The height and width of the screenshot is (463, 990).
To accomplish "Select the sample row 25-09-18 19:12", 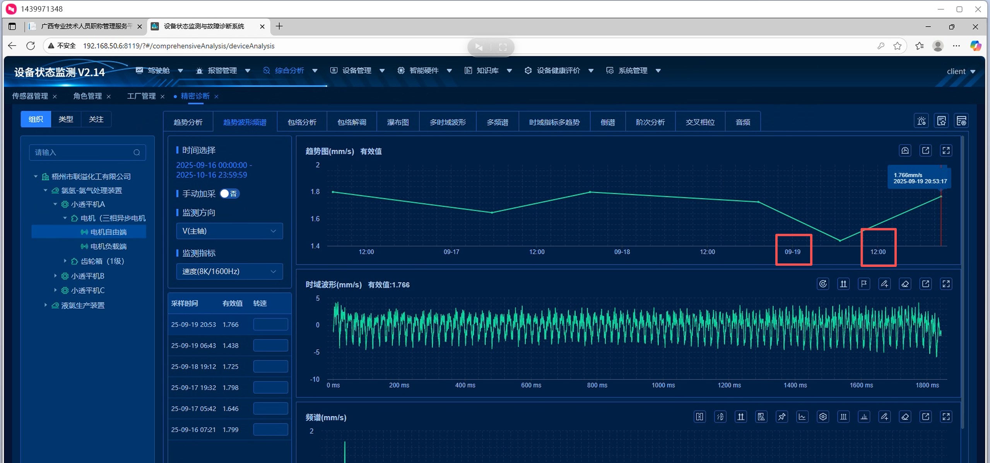I will (x=229, y=366).
